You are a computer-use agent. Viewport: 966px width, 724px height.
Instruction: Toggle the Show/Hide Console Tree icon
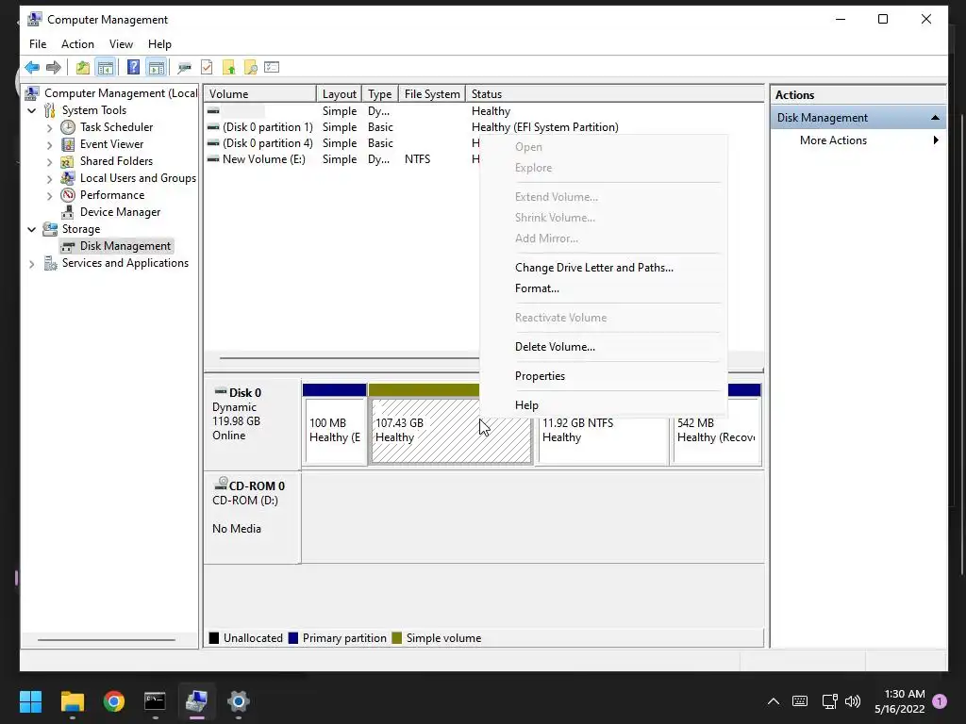coord(106,67)
